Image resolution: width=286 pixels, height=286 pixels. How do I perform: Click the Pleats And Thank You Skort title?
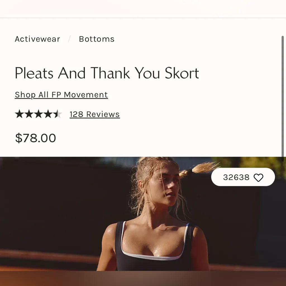[x=107, y=73]
